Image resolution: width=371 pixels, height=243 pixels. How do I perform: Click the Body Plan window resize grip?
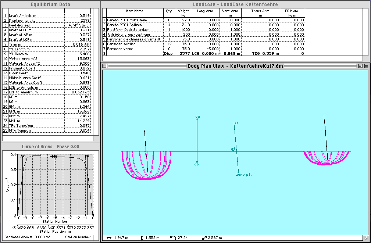coord(366,238)
